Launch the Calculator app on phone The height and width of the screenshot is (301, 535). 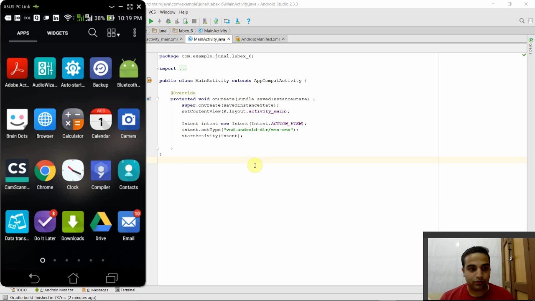[x=73, y=124]
